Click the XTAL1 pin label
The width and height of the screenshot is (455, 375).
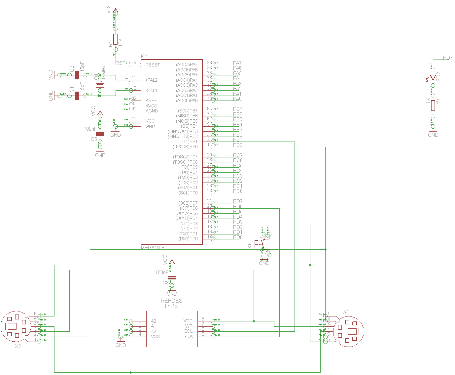[152, 90]
